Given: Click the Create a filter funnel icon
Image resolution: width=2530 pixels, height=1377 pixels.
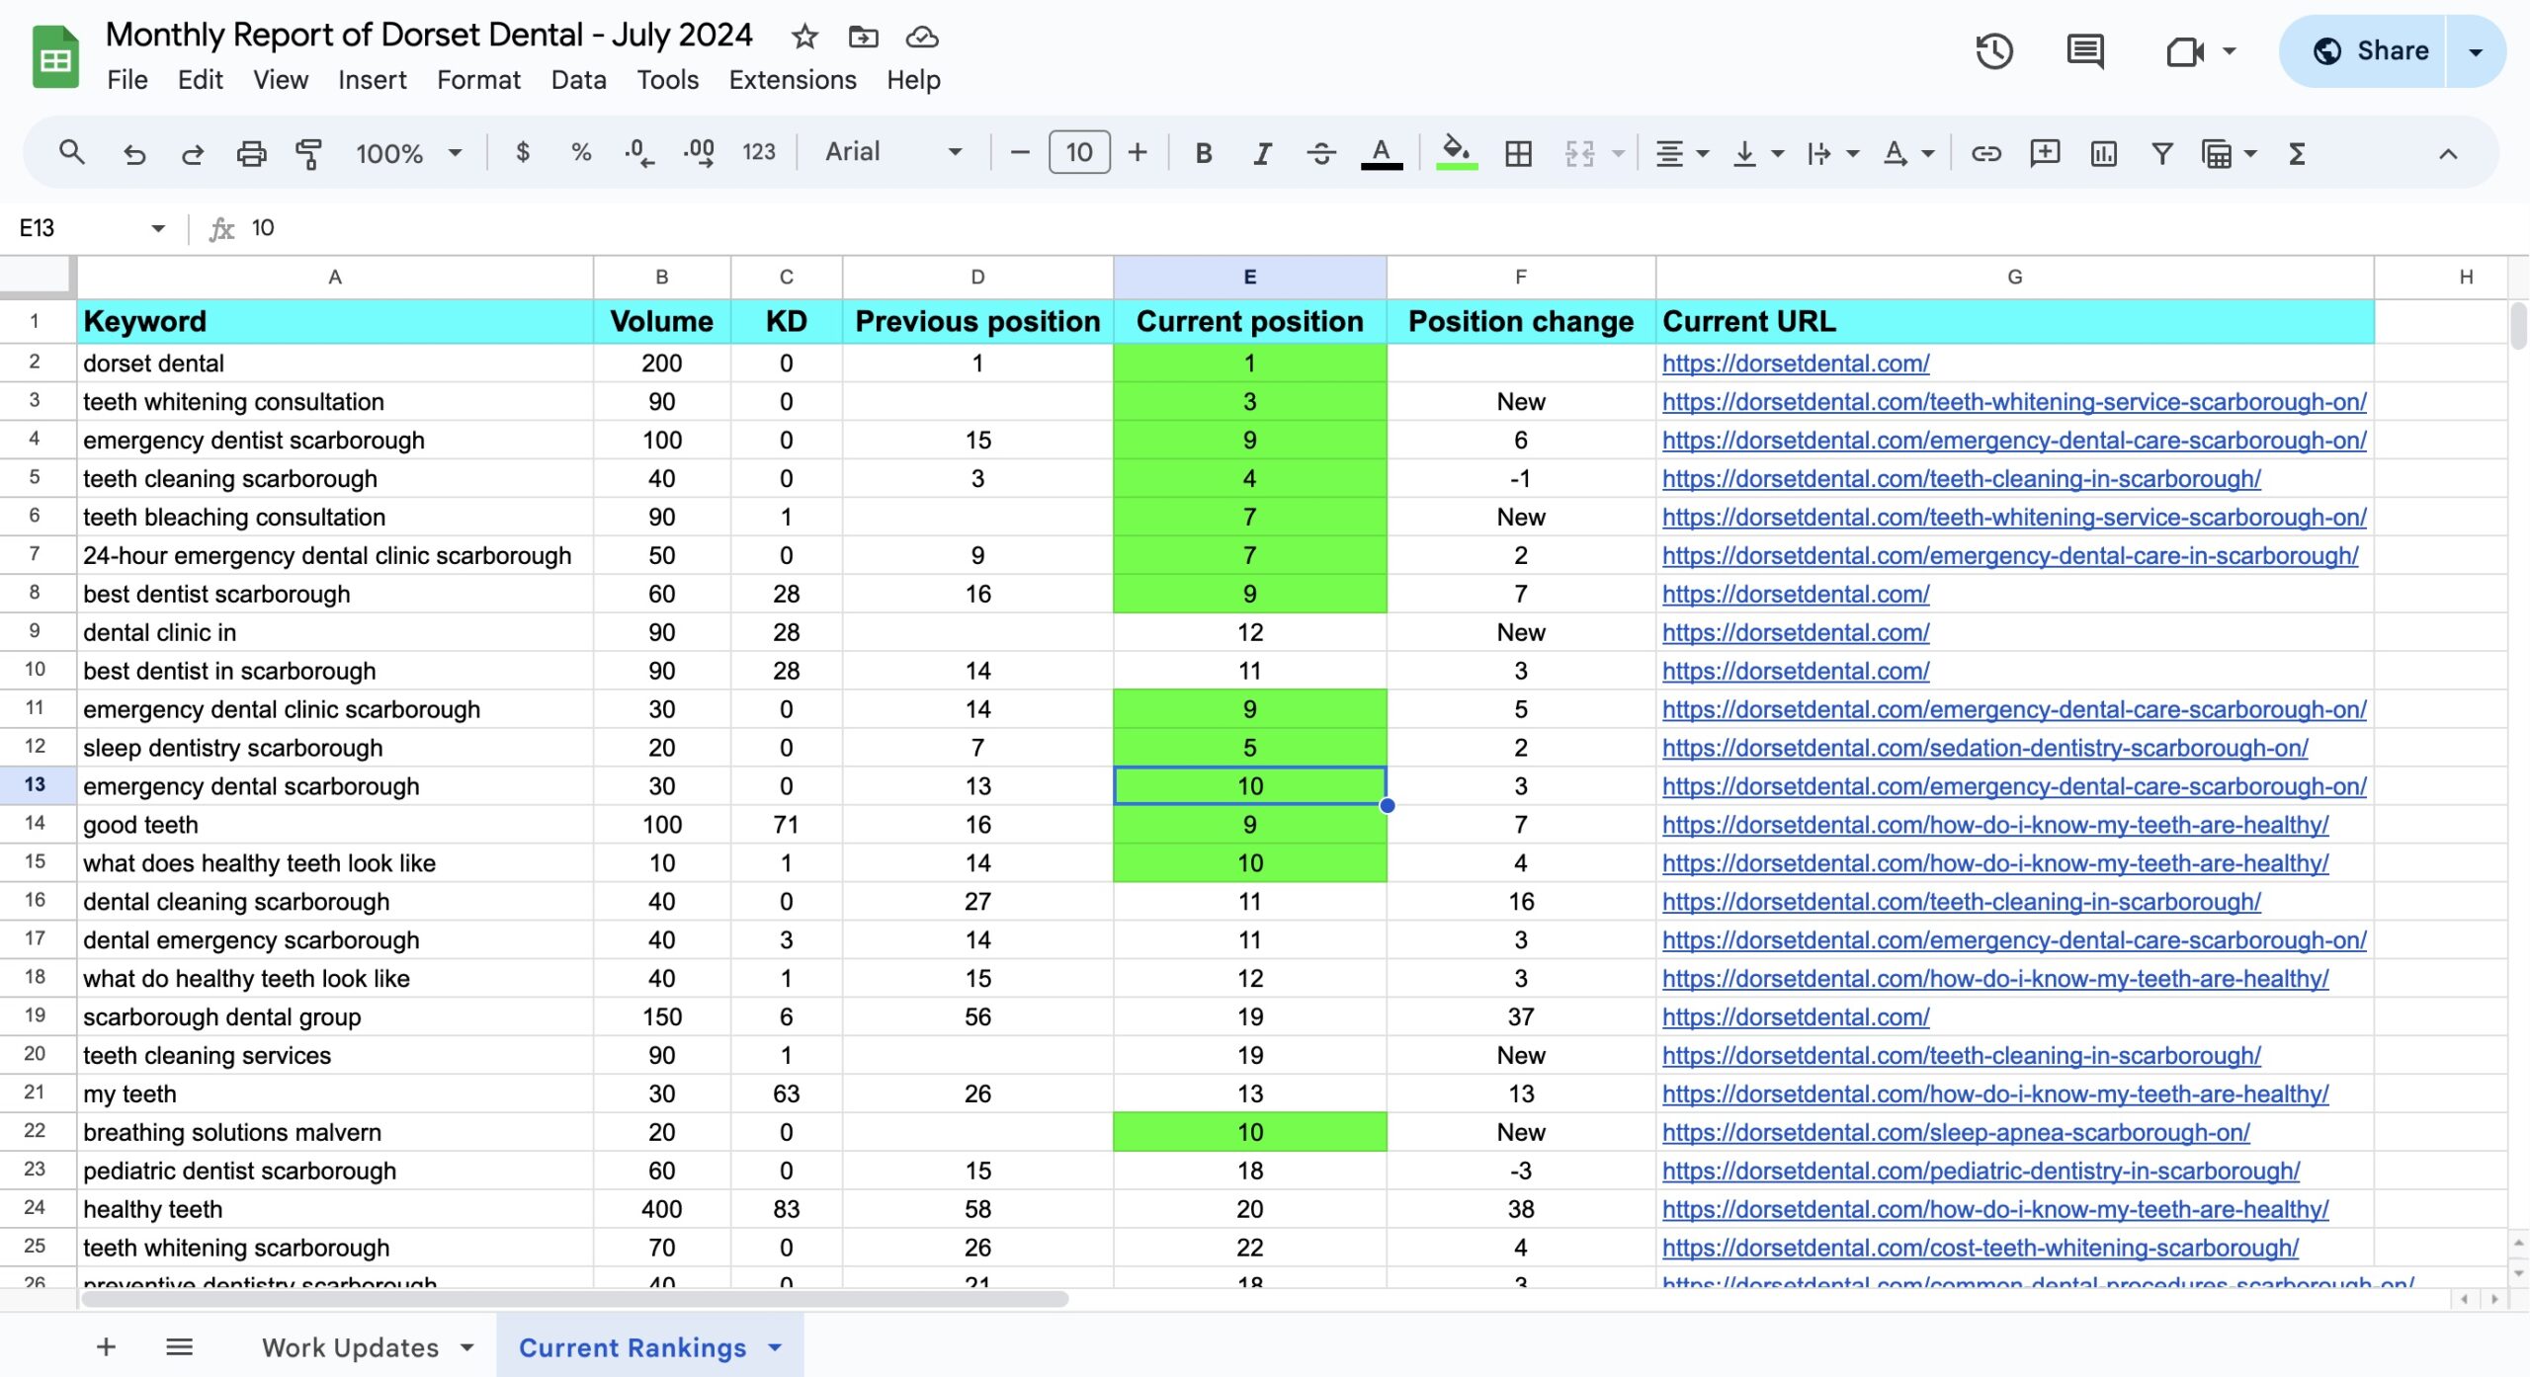Looking at the screenshot, I should pos(2161,153).
